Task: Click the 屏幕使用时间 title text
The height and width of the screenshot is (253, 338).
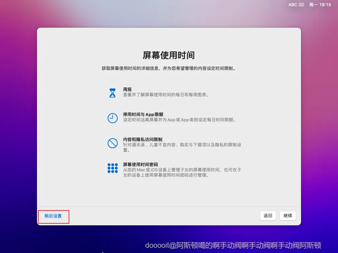Action: tap(169, 55)
